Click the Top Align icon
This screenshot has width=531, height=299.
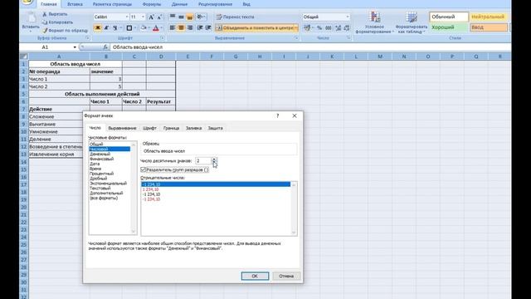coord(173,17)
